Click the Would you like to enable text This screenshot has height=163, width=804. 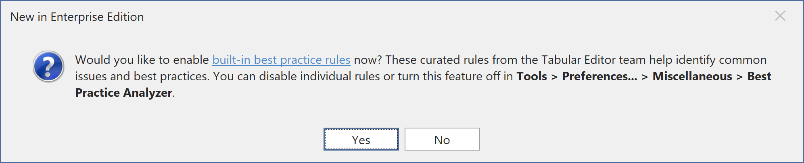click(x=142, y=60)
